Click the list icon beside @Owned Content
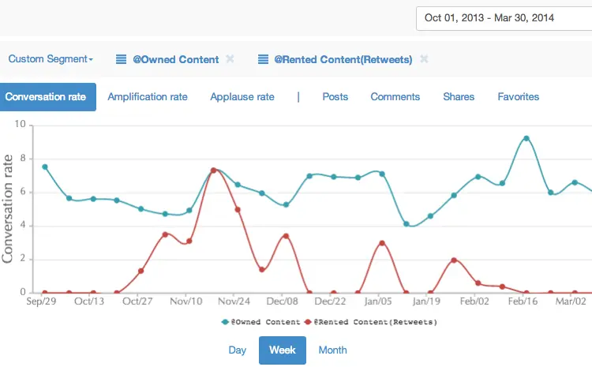Screen dimensions: 592x367 tap(122, 59)
